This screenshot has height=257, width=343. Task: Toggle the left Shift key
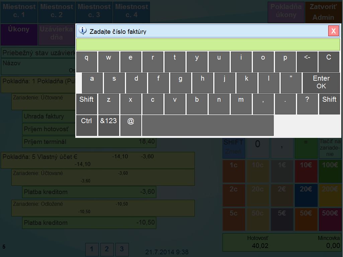pyautogui.click(x=86, y=104)
